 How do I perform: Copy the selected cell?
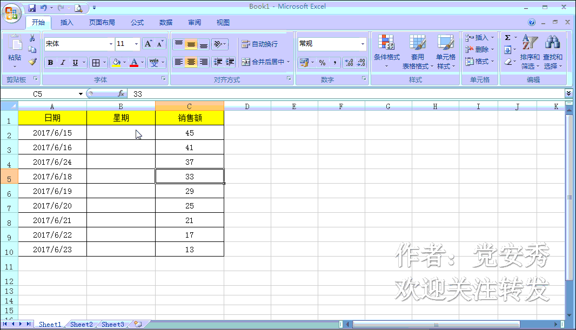click(x=32, y=50)
